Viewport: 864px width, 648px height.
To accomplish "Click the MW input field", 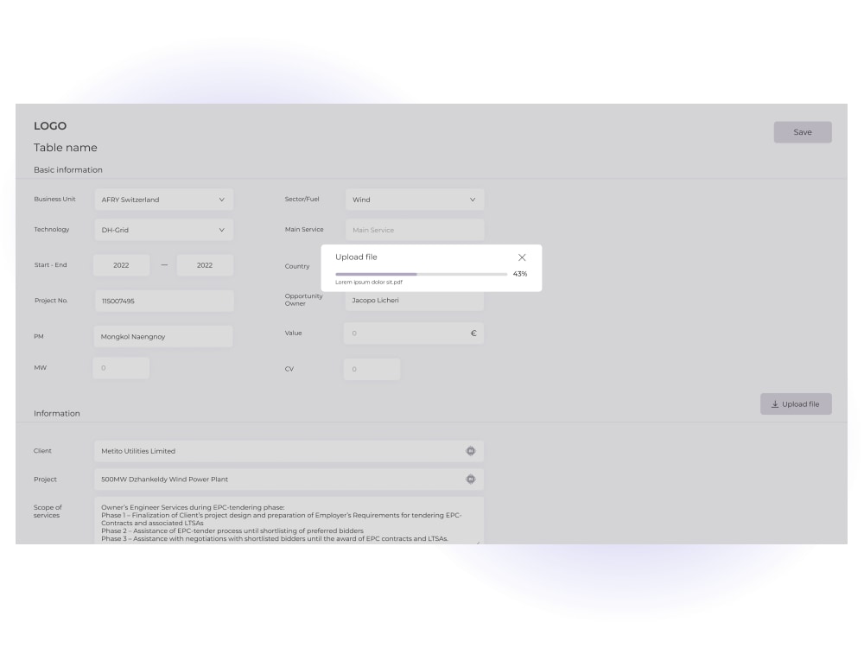I will coord(121,367).
